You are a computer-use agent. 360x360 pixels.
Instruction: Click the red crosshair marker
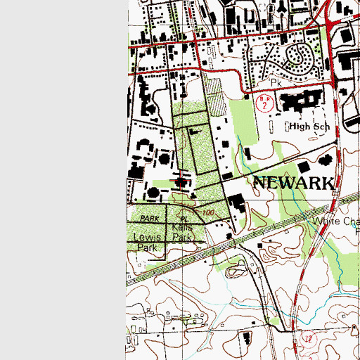(181, 180)
